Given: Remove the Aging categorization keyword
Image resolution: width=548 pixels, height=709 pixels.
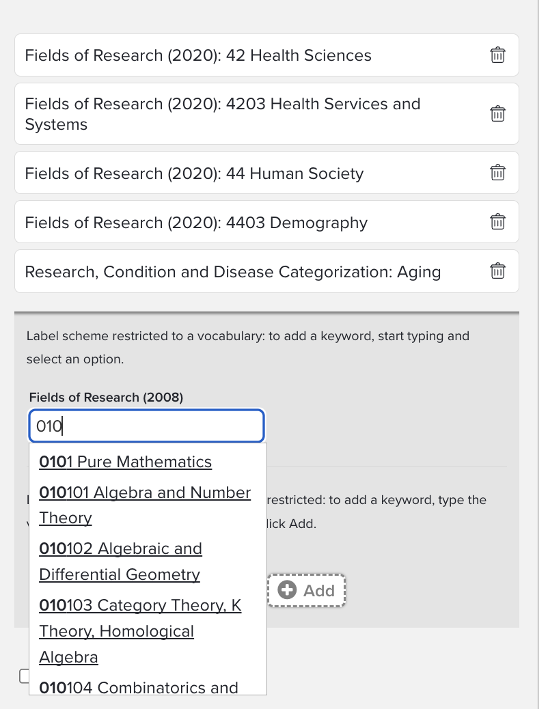Looking at the screenshot, I should click(498, 271).
